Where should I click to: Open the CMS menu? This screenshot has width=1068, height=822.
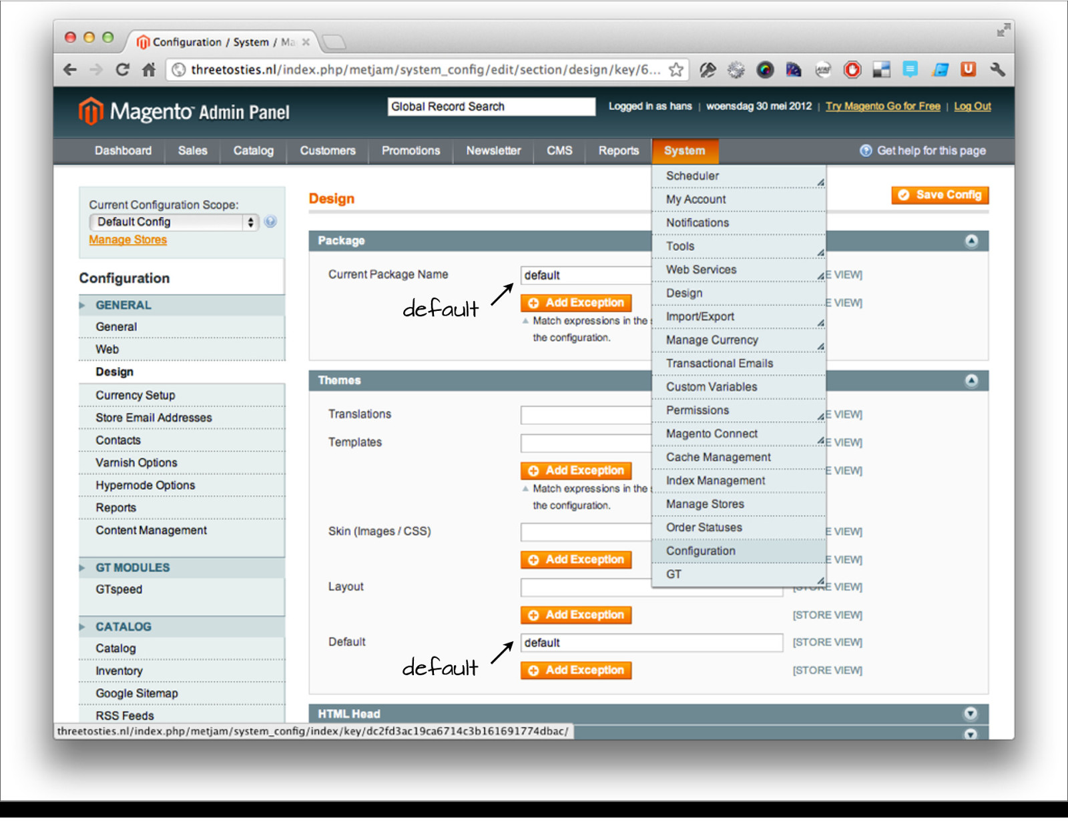coord(559,151)
